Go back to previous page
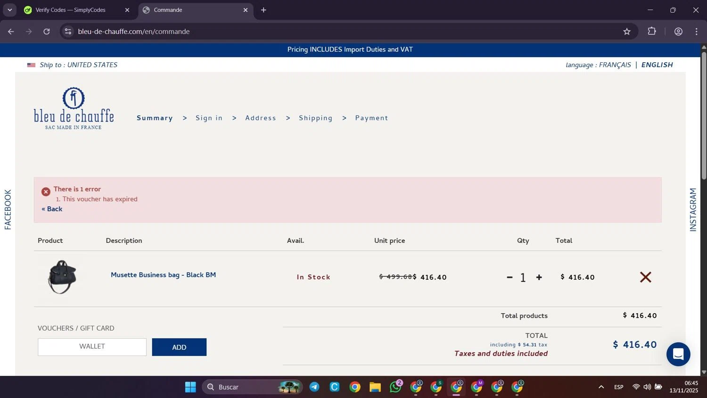707x398 pixels. [11, 32]
